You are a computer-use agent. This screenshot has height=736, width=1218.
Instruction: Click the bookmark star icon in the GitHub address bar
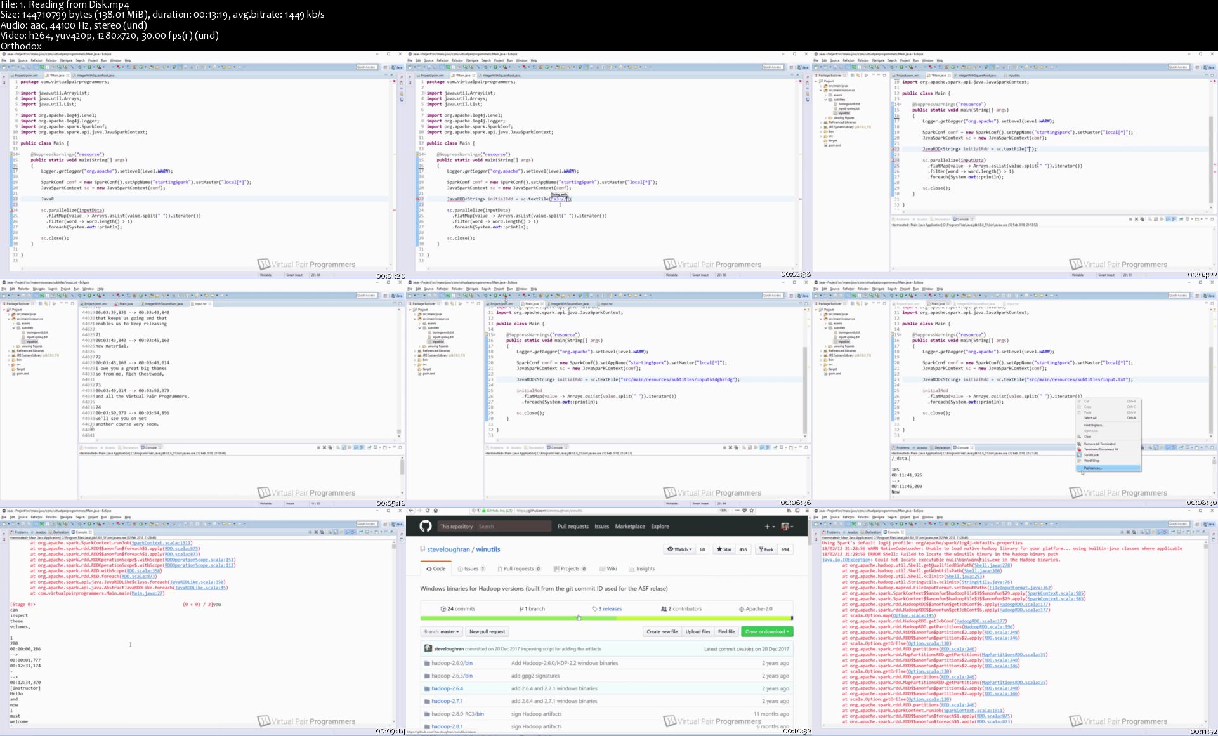click(x=752, y=510)
